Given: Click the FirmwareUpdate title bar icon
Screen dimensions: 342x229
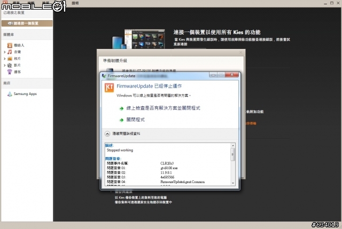Looking at the screenshot, I should click(x=104, y=76).
